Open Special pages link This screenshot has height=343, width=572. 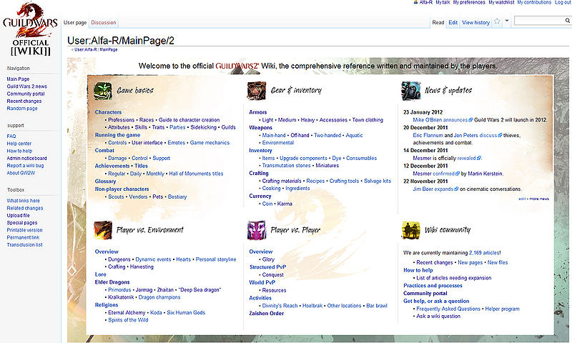[x=22, y=223]
